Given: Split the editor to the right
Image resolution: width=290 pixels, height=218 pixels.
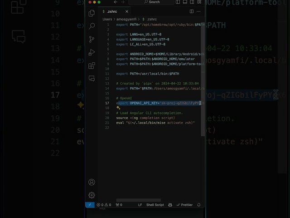Looking at the screenshot, I should [192, 11].
